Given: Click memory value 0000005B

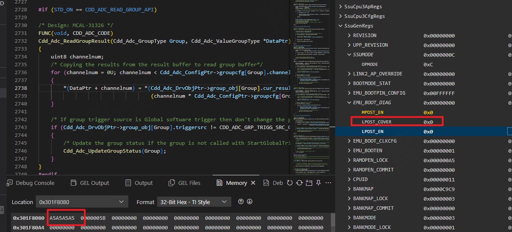Looking at the screenshot, I should pyautogui.click(x=93, y=218).
